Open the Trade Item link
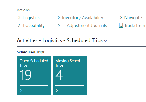The image size is (146, 102). (135, 26)
